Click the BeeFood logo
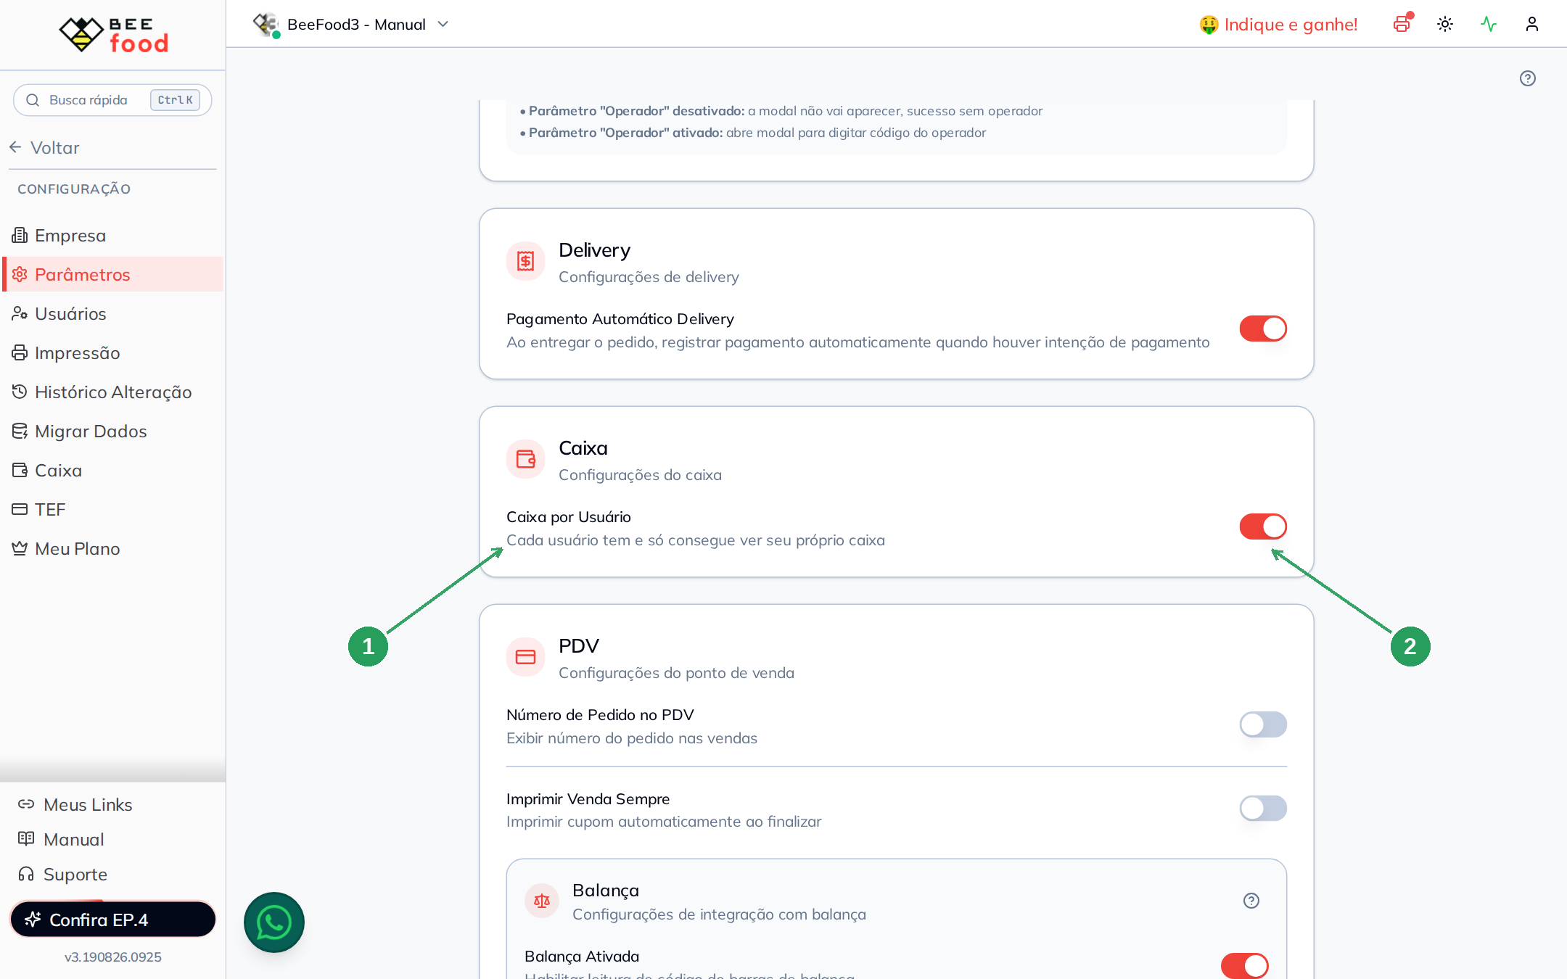 click(x=113, y=34)
